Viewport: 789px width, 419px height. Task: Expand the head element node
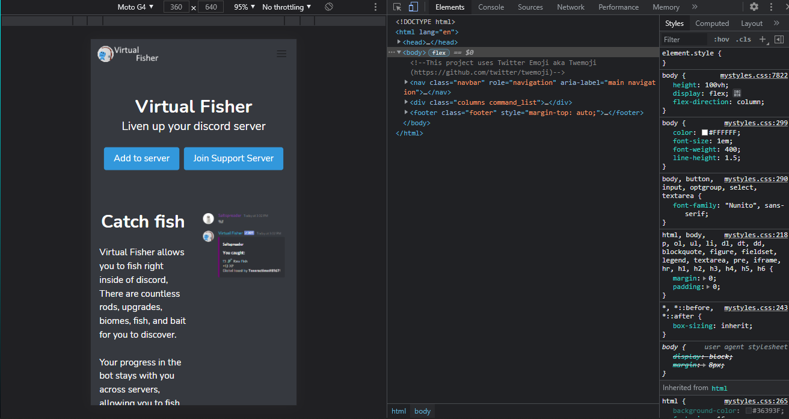[x=399, y=42]
